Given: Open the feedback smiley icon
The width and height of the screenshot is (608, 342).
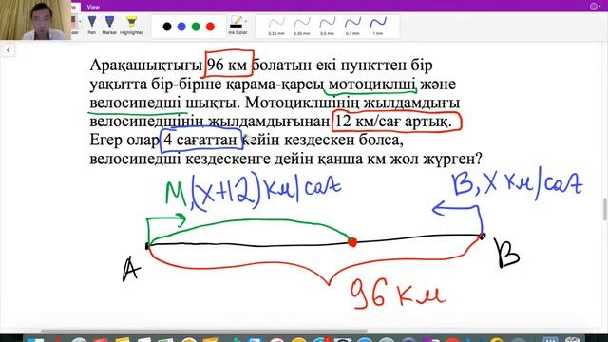Looking at the screenshot, I should pos(594,7).
